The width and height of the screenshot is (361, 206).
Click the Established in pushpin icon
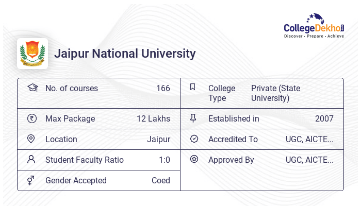tap(193, 118)
